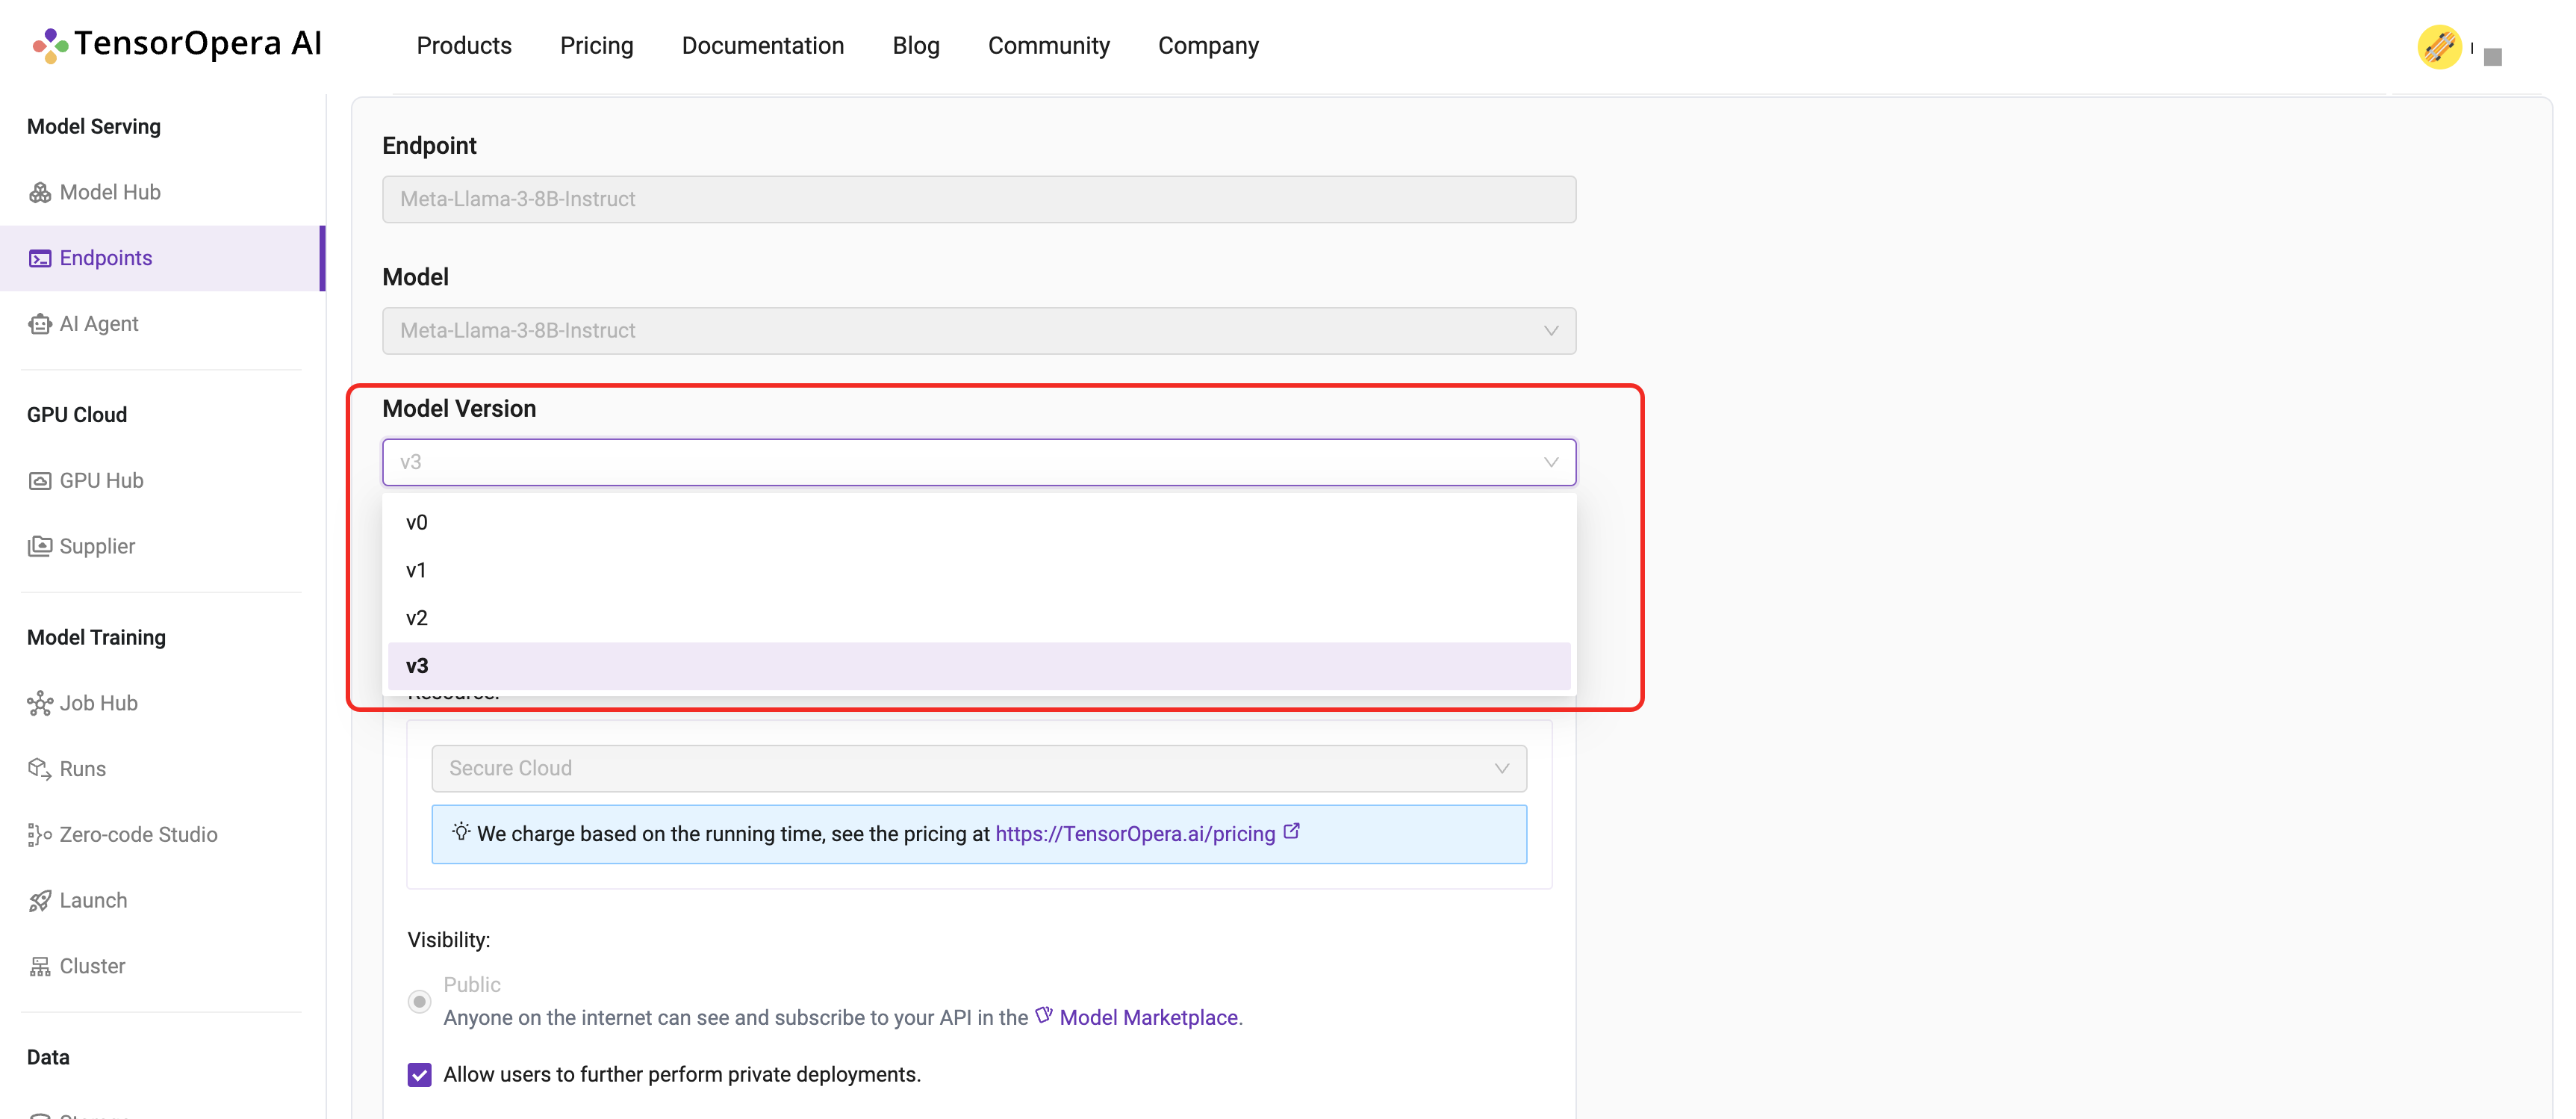2576x1119 pixels.
Task: Select version v0 from list
Action: pos(979,523)
